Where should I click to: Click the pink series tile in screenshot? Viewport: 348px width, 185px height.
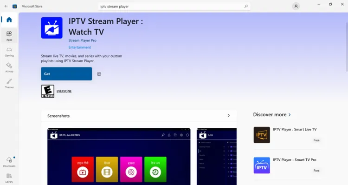click(131, 170)
